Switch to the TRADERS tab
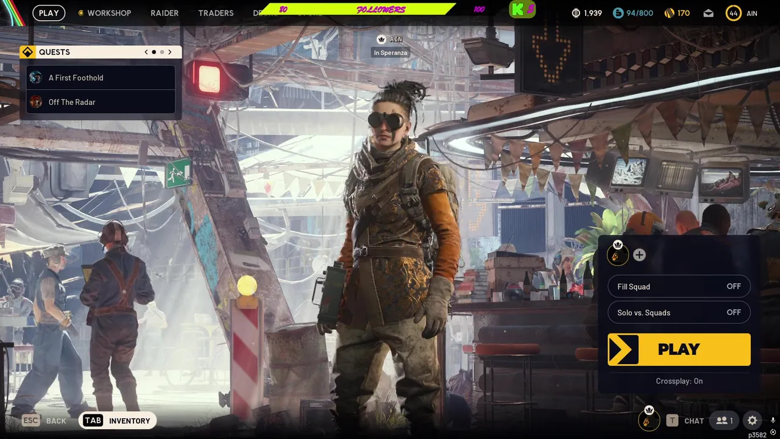Screen dimensions: 780x439 click(216, 13)
